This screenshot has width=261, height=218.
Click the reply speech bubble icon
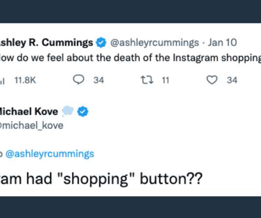[79, 80]
